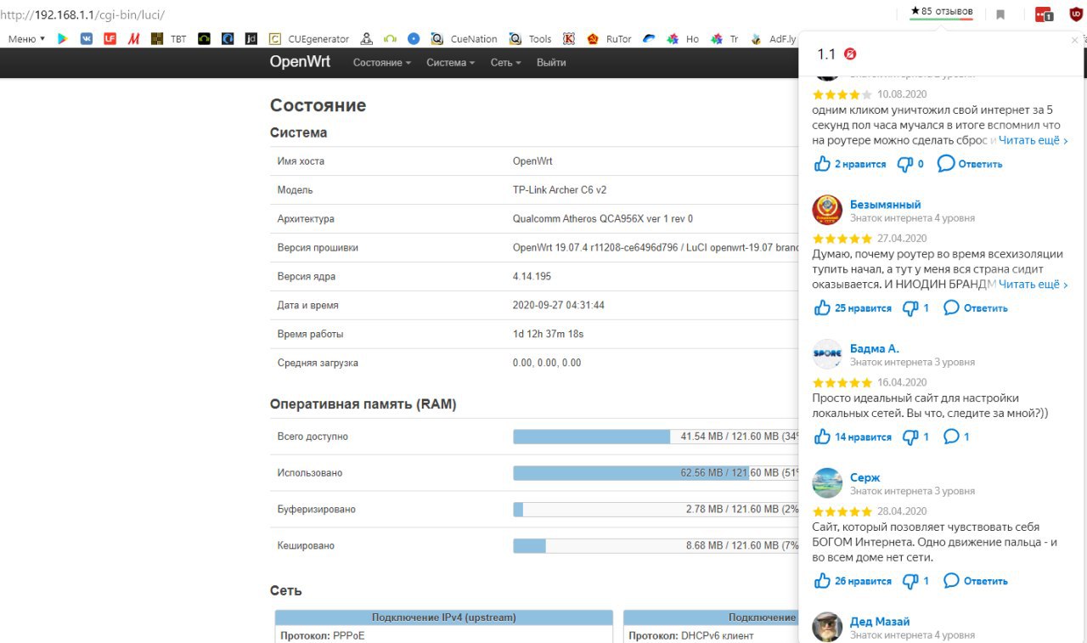
Task: Open the uBlock Origin extension icon
Action: click(1076, 14)
